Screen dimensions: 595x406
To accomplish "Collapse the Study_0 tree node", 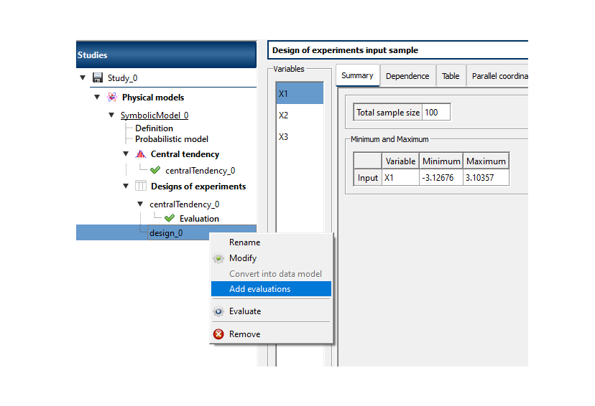I will (83, 77).
